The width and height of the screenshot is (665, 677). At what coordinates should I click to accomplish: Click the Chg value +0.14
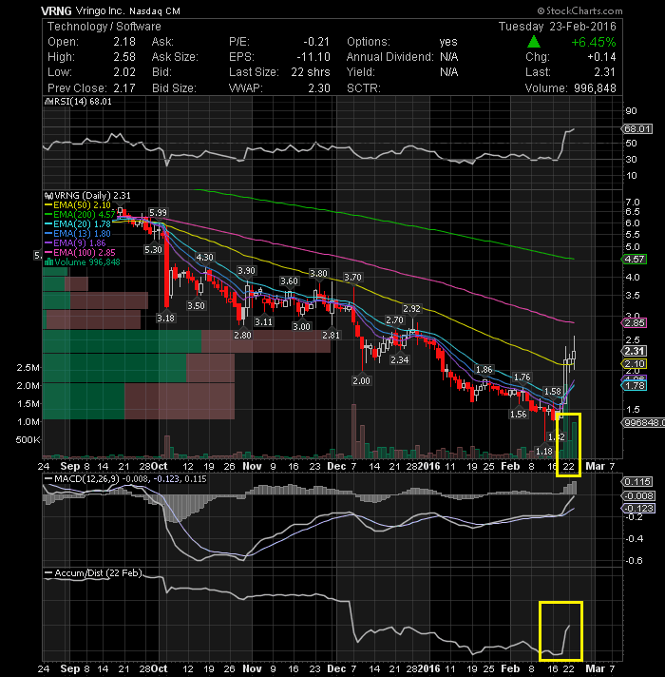[601, 57]
